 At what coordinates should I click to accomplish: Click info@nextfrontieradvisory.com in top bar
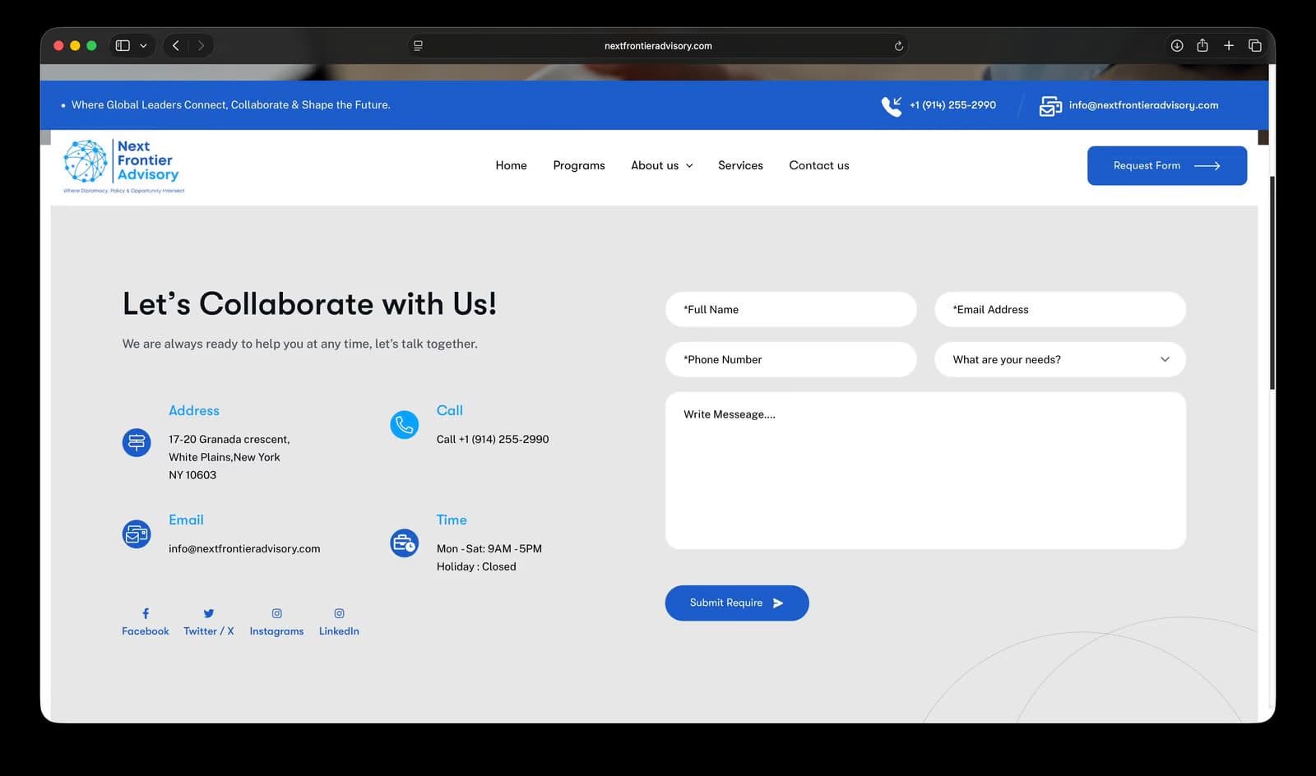[1143, 105]
